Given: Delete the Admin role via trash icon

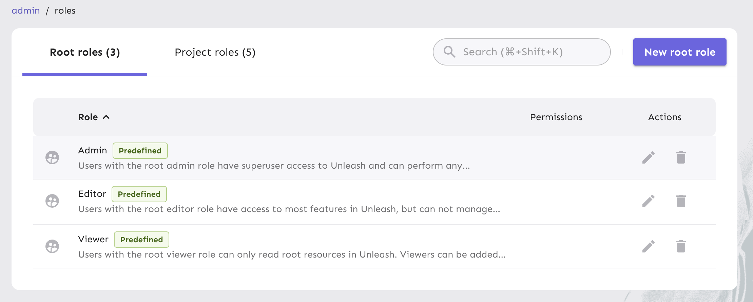Looking at the screenshot, I should pos(681,157).
